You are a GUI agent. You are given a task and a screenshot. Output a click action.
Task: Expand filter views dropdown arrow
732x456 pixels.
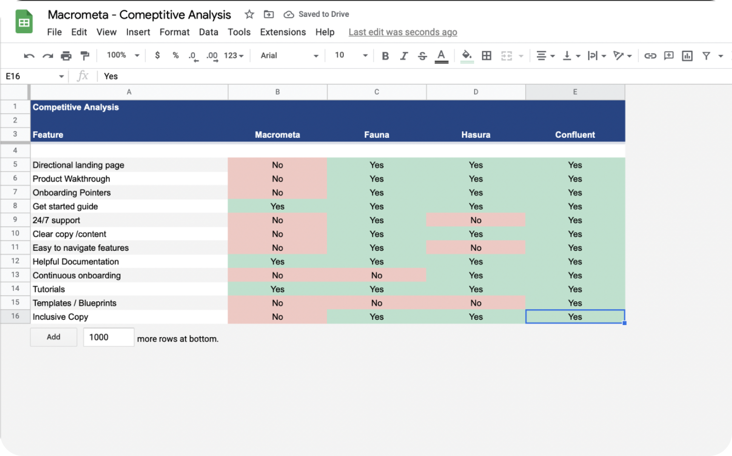tap(720, 56)
